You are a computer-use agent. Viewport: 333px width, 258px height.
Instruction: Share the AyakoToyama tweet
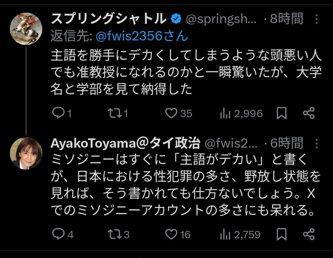[309, 234]
